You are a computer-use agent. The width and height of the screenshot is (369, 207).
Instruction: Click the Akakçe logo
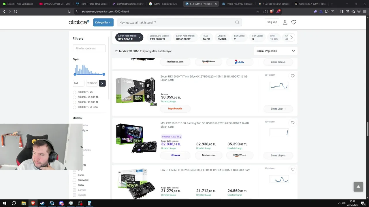(79, 22)
